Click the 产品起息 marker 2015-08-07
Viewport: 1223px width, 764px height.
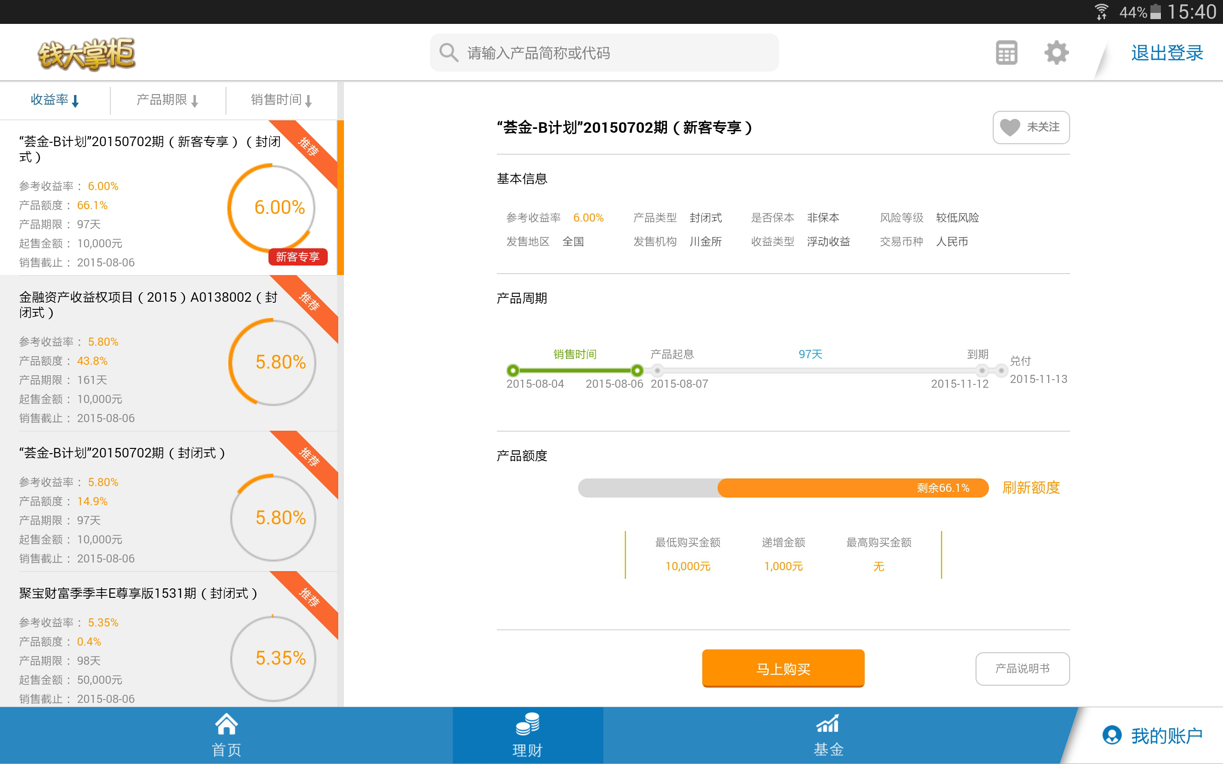coord(657,371)
